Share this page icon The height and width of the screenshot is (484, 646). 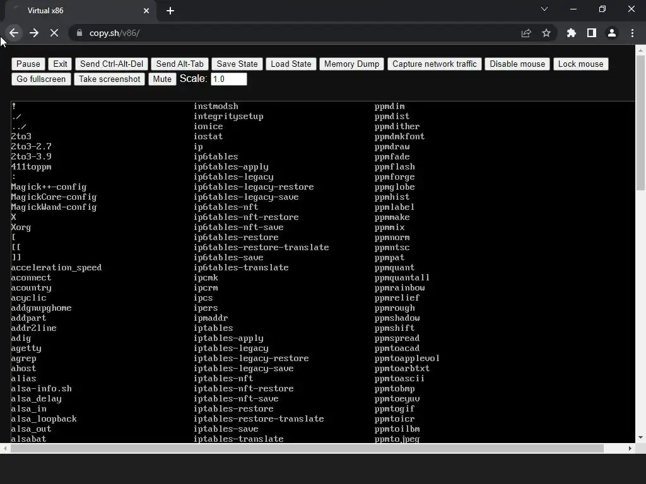[x=526, y=33]
